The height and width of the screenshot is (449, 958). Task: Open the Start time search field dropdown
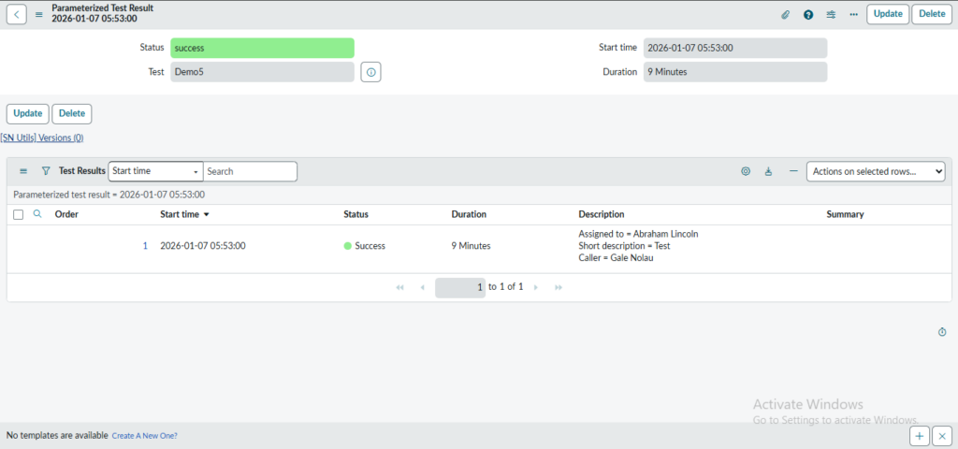(x=155, y=171)
